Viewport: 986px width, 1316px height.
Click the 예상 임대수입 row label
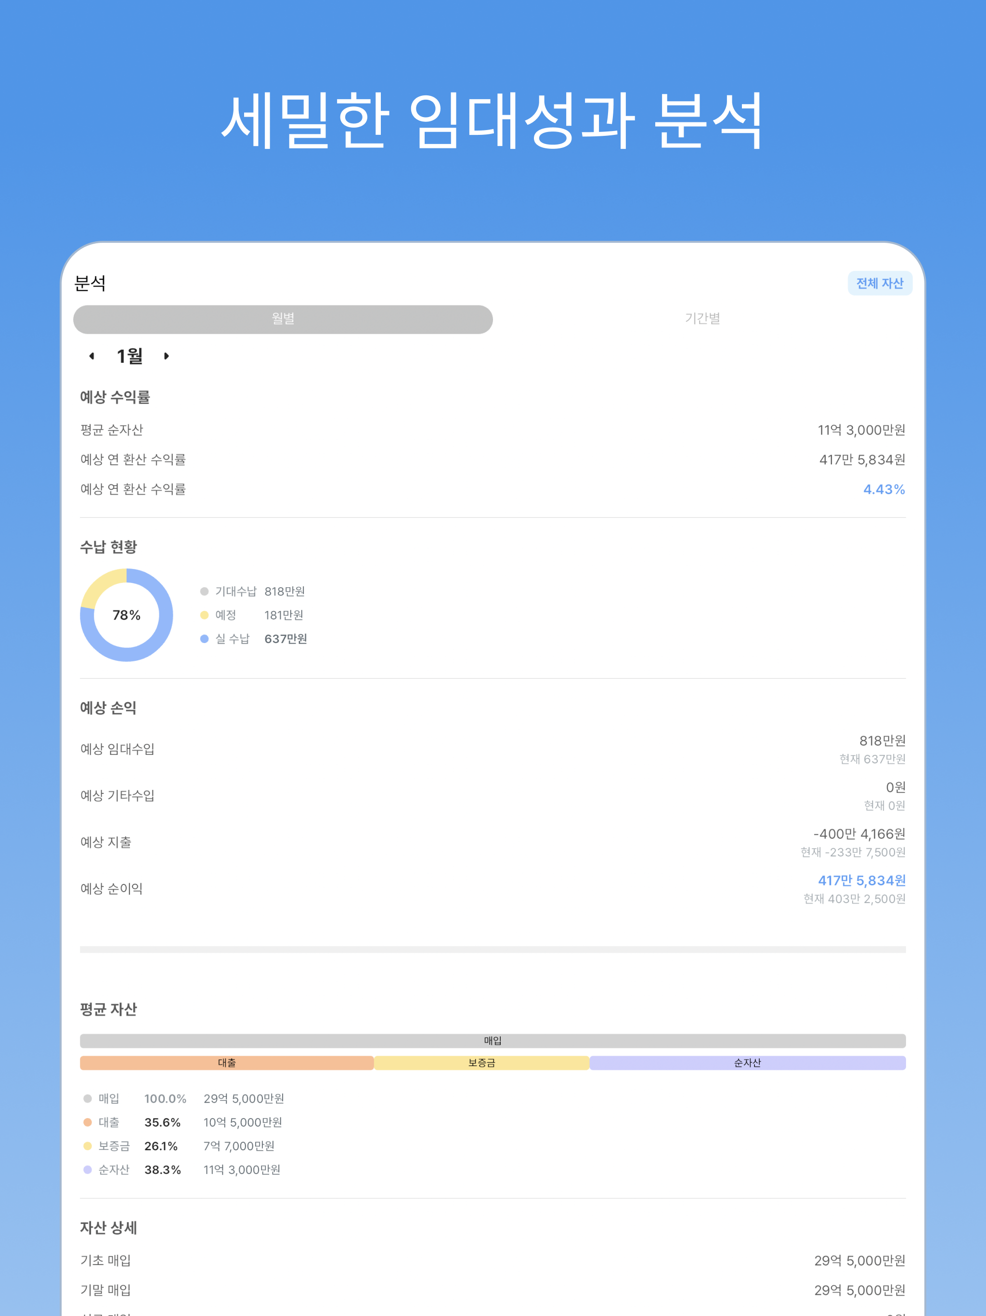pyautogui.click(x=117, y=749)
